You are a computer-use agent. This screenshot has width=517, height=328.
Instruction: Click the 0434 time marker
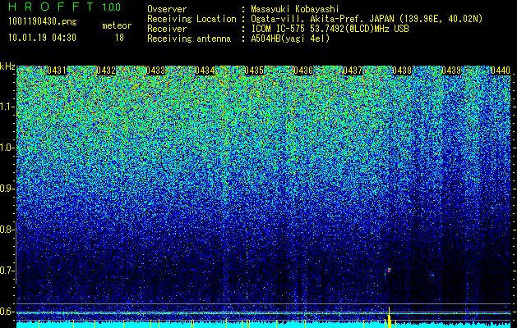tap(205, 71)
